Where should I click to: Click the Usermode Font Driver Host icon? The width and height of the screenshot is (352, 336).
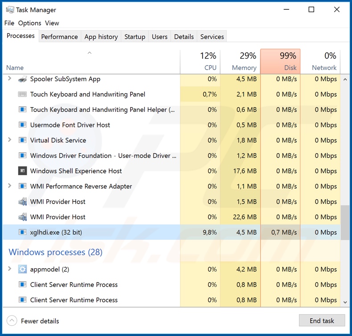pos(22,125)
